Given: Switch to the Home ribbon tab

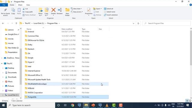Looking at the screenshot, I should (x=12, y=5).
